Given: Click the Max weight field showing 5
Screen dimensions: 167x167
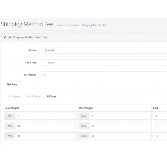Looking at the screenshot, I should point(120,116).
